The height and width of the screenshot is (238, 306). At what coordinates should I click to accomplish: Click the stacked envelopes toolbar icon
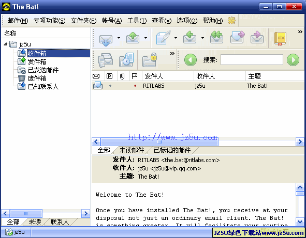106,60
